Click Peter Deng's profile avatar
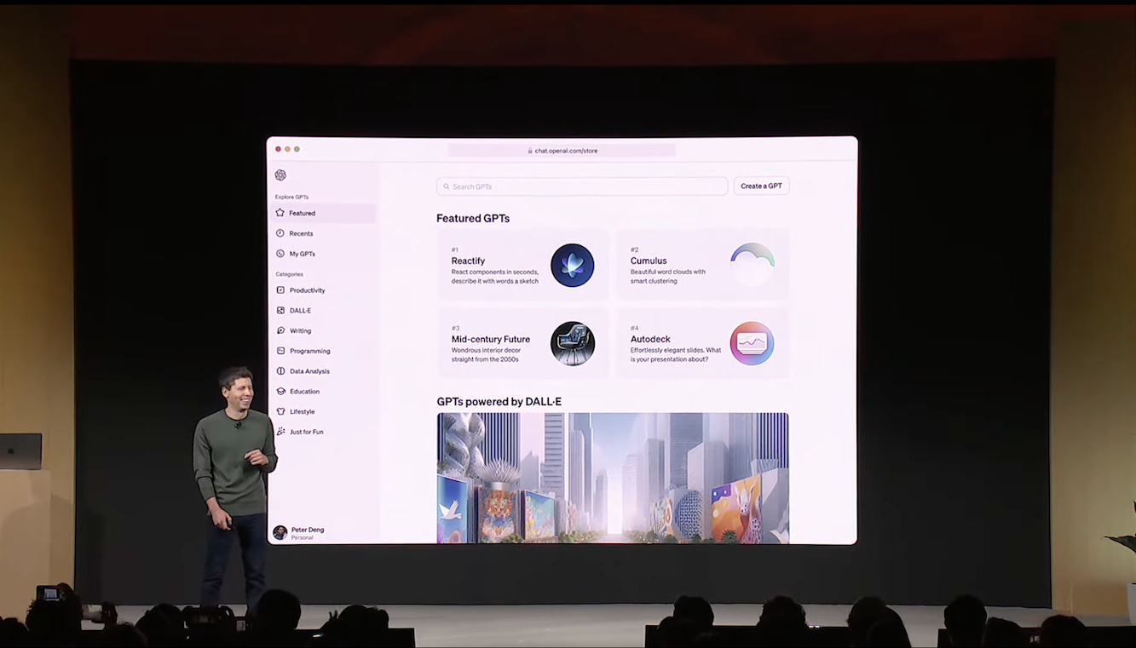The image size is (1136, 648). [280, 533]
